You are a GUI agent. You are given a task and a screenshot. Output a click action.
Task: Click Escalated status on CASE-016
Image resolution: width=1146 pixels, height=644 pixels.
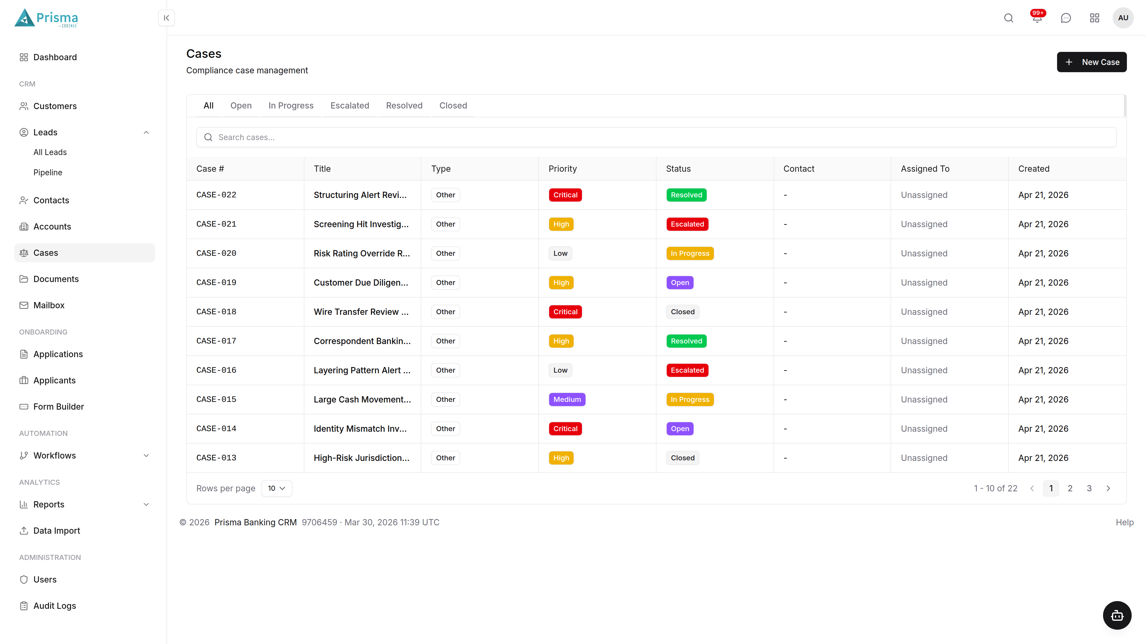[x=687, y=370]
